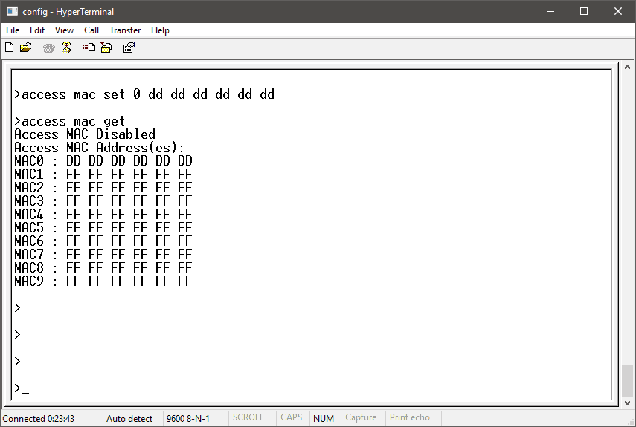Open the Help menu

click(160, 30)
